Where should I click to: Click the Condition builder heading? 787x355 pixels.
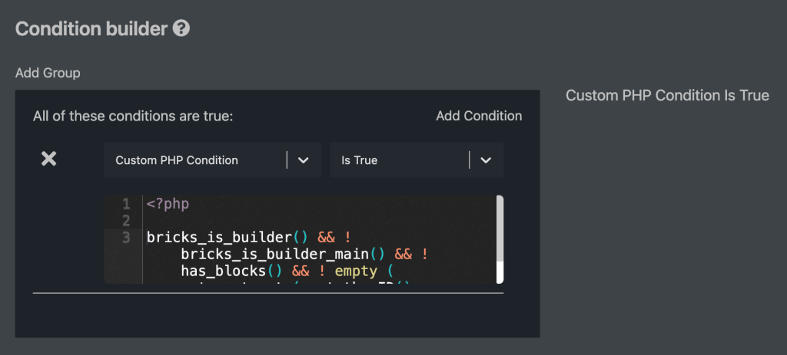(91, 29)
